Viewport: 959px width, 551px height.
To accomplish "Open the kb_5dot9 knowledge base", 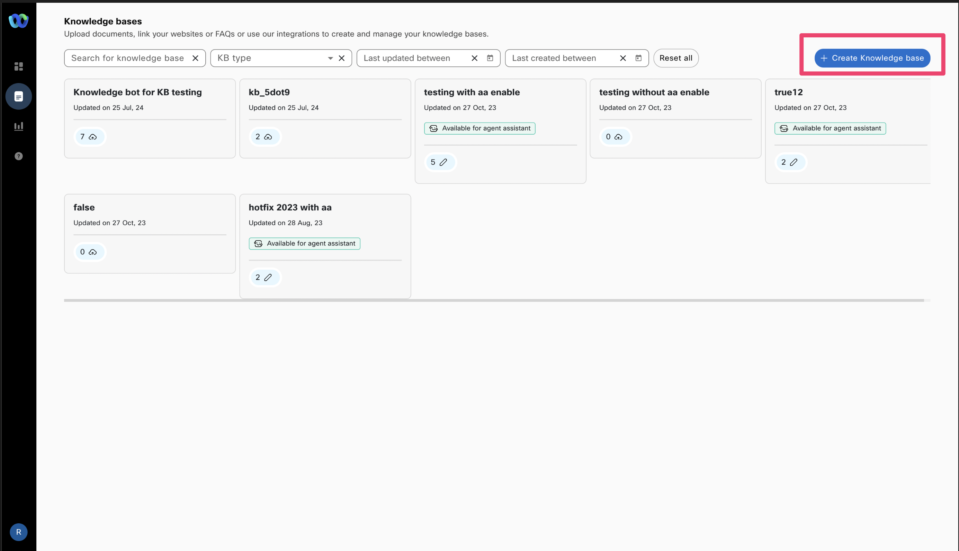I will point(325,118).
